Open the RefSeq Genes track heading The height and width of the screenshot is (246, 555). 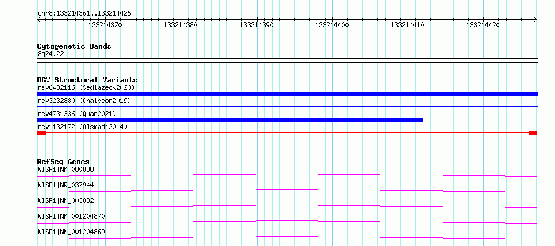[x=64, y=162]
